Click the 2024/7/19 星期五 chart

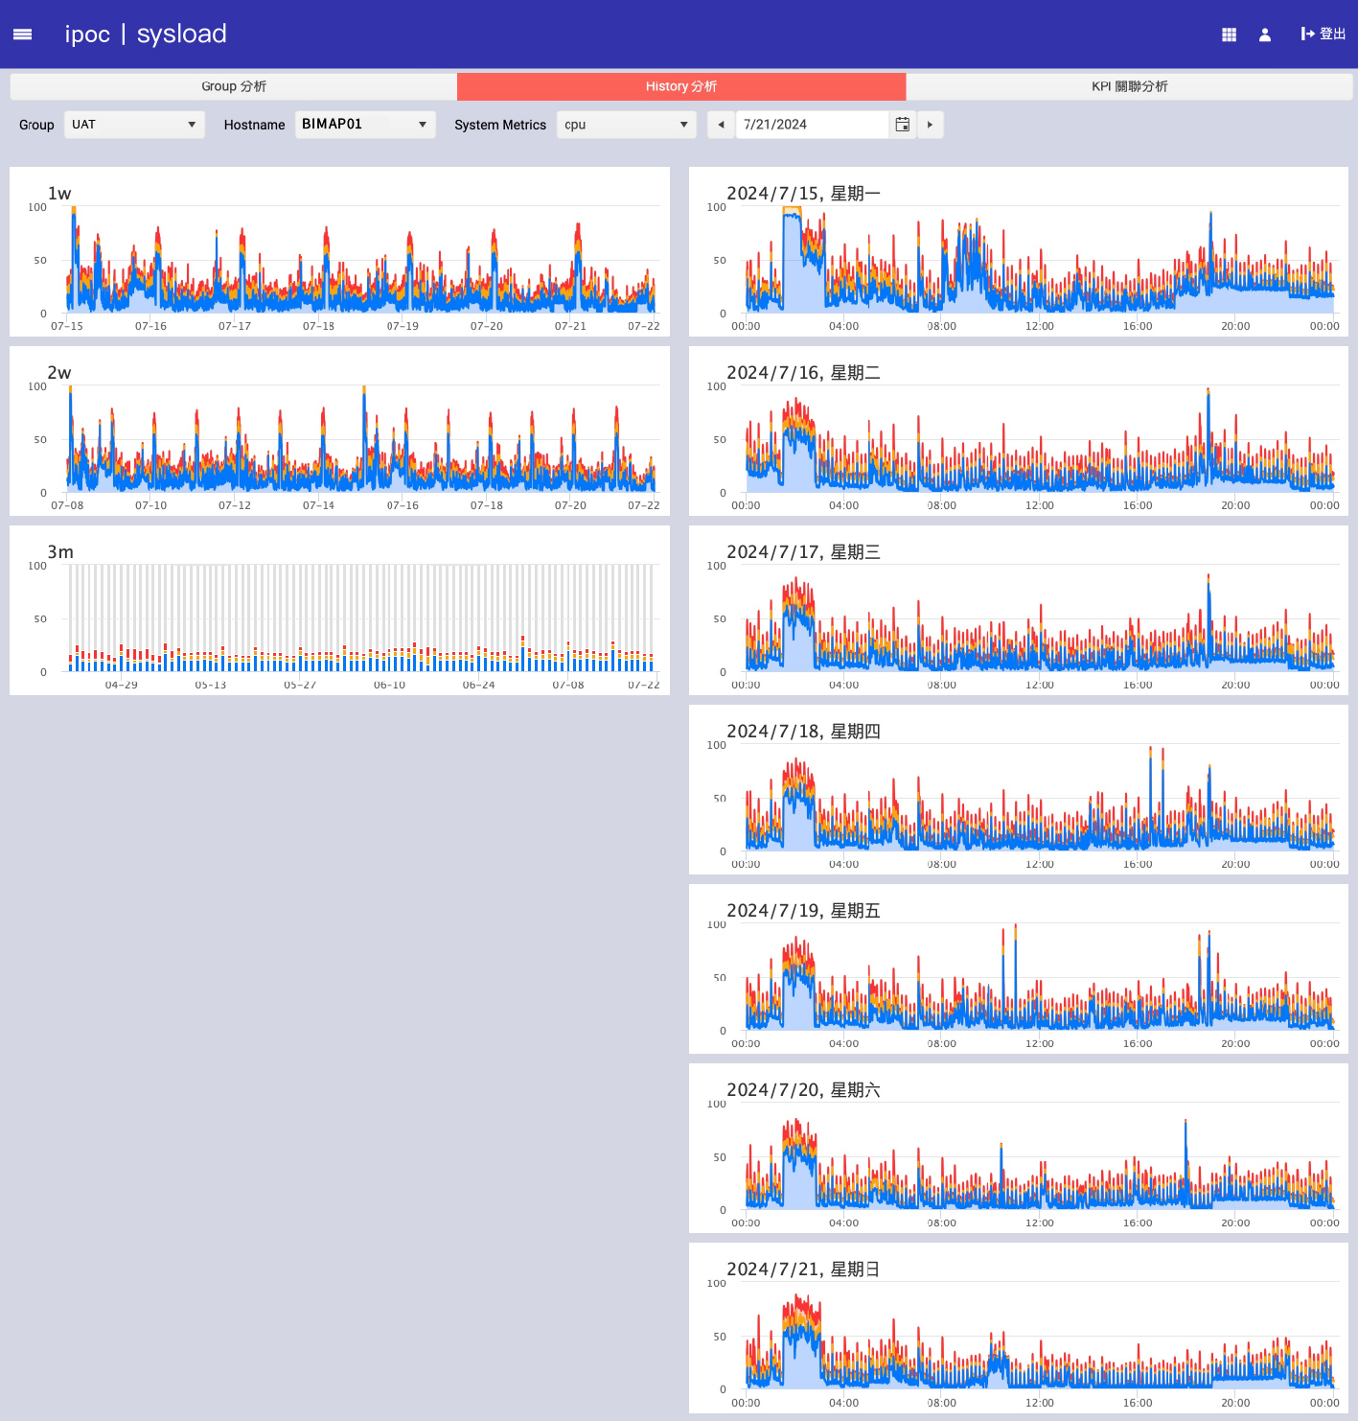point(1019,968)
